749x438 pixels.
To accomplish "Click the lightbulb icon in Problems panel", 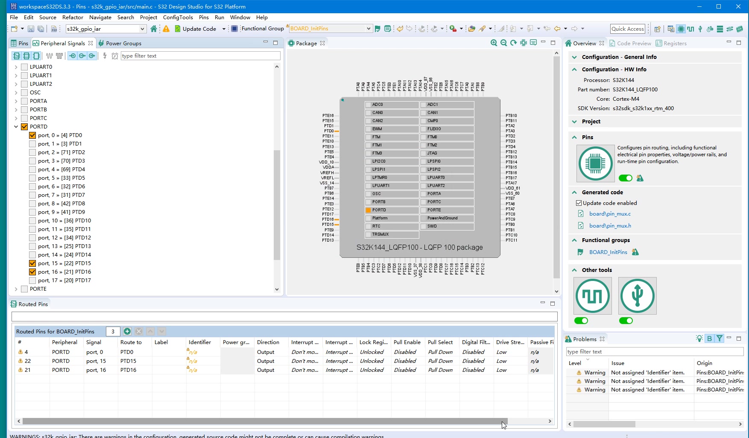I will (x=699, y=339).
